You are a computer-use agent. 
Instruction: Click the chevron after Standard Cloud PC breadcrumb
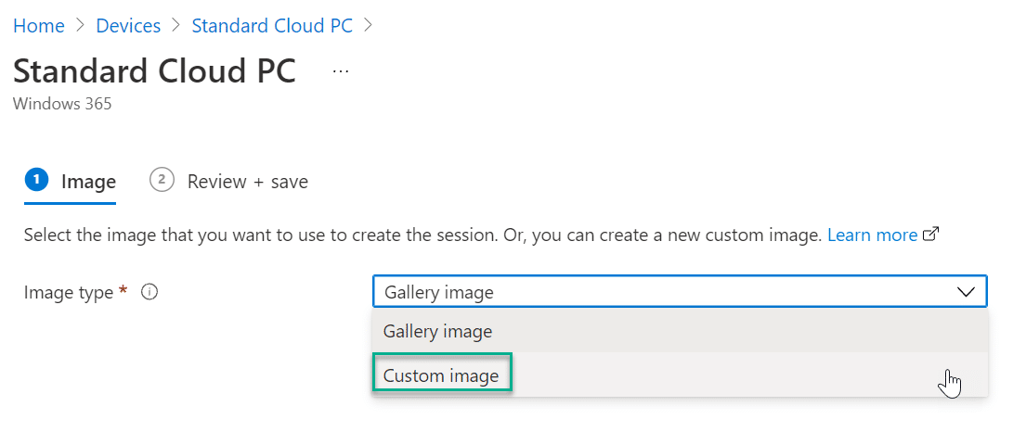point(368,26)
